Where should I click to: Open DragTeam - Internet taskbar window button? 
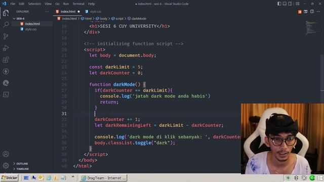(x=103, y=178)
